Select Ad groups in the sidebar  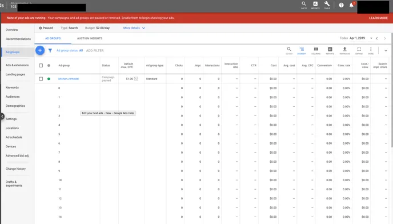pyautogui.click(x=13, y=52)
